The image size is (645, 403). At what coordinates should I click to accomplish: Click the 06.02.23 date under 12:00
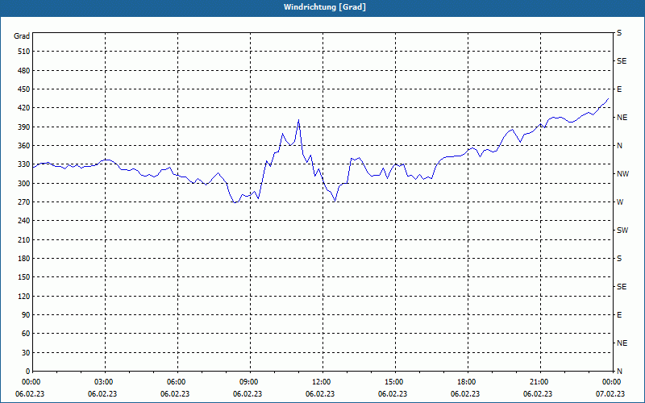tap(320, 394)
